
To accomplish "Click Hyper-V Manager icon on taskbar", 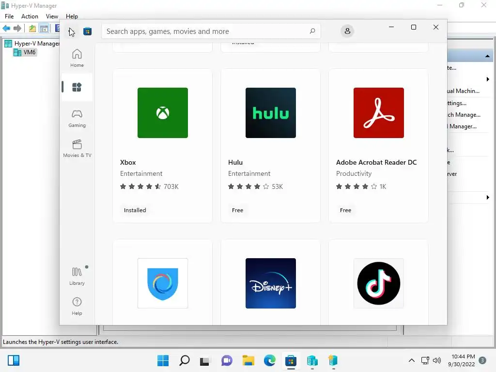I will [312, 360].
